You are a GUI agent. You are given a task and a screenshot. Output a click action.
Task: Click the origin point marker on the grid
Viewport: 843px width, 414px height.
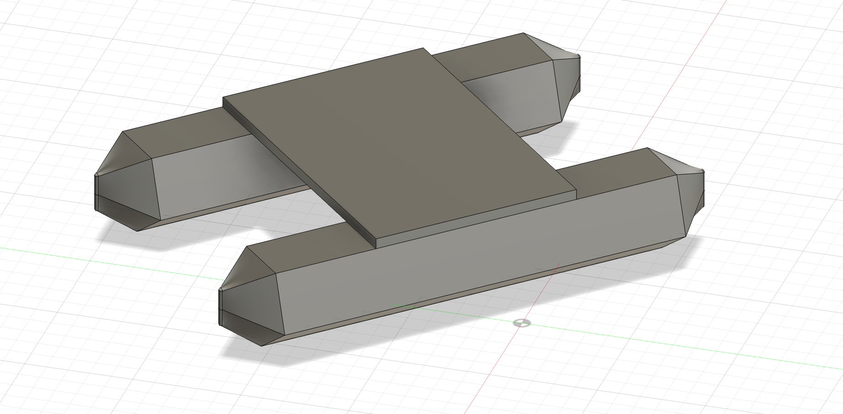522,323
